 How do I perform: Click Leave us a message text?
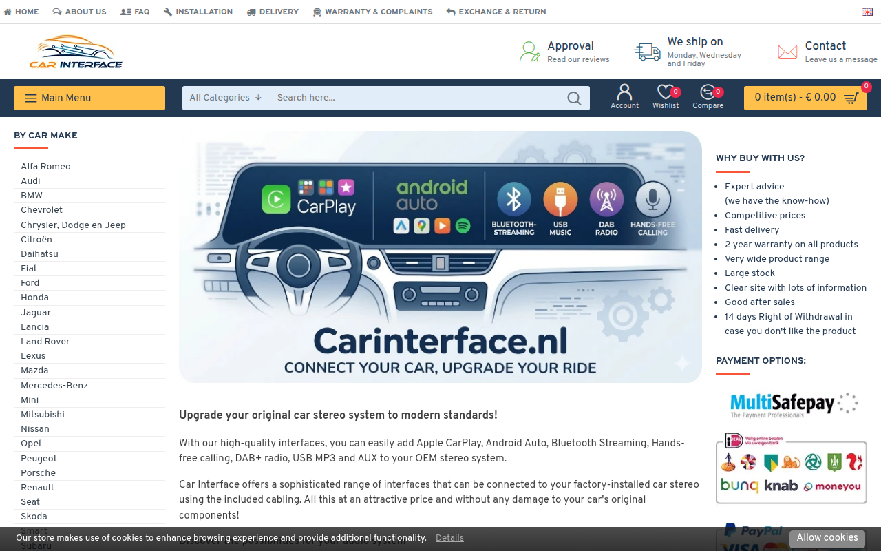pyautogui.click(x=841, y=60)
